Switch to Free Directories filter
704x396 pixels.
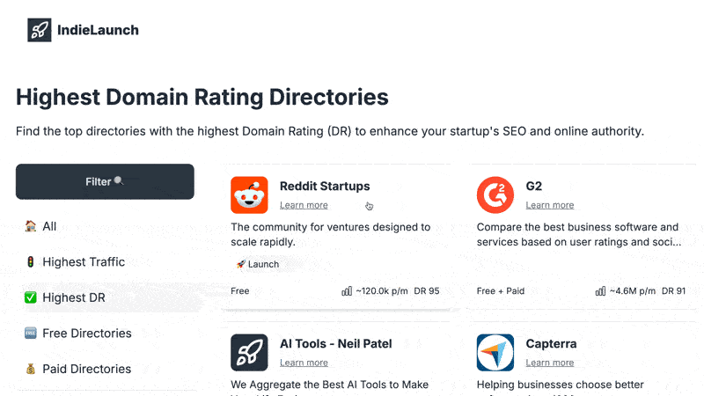(86, 334)
